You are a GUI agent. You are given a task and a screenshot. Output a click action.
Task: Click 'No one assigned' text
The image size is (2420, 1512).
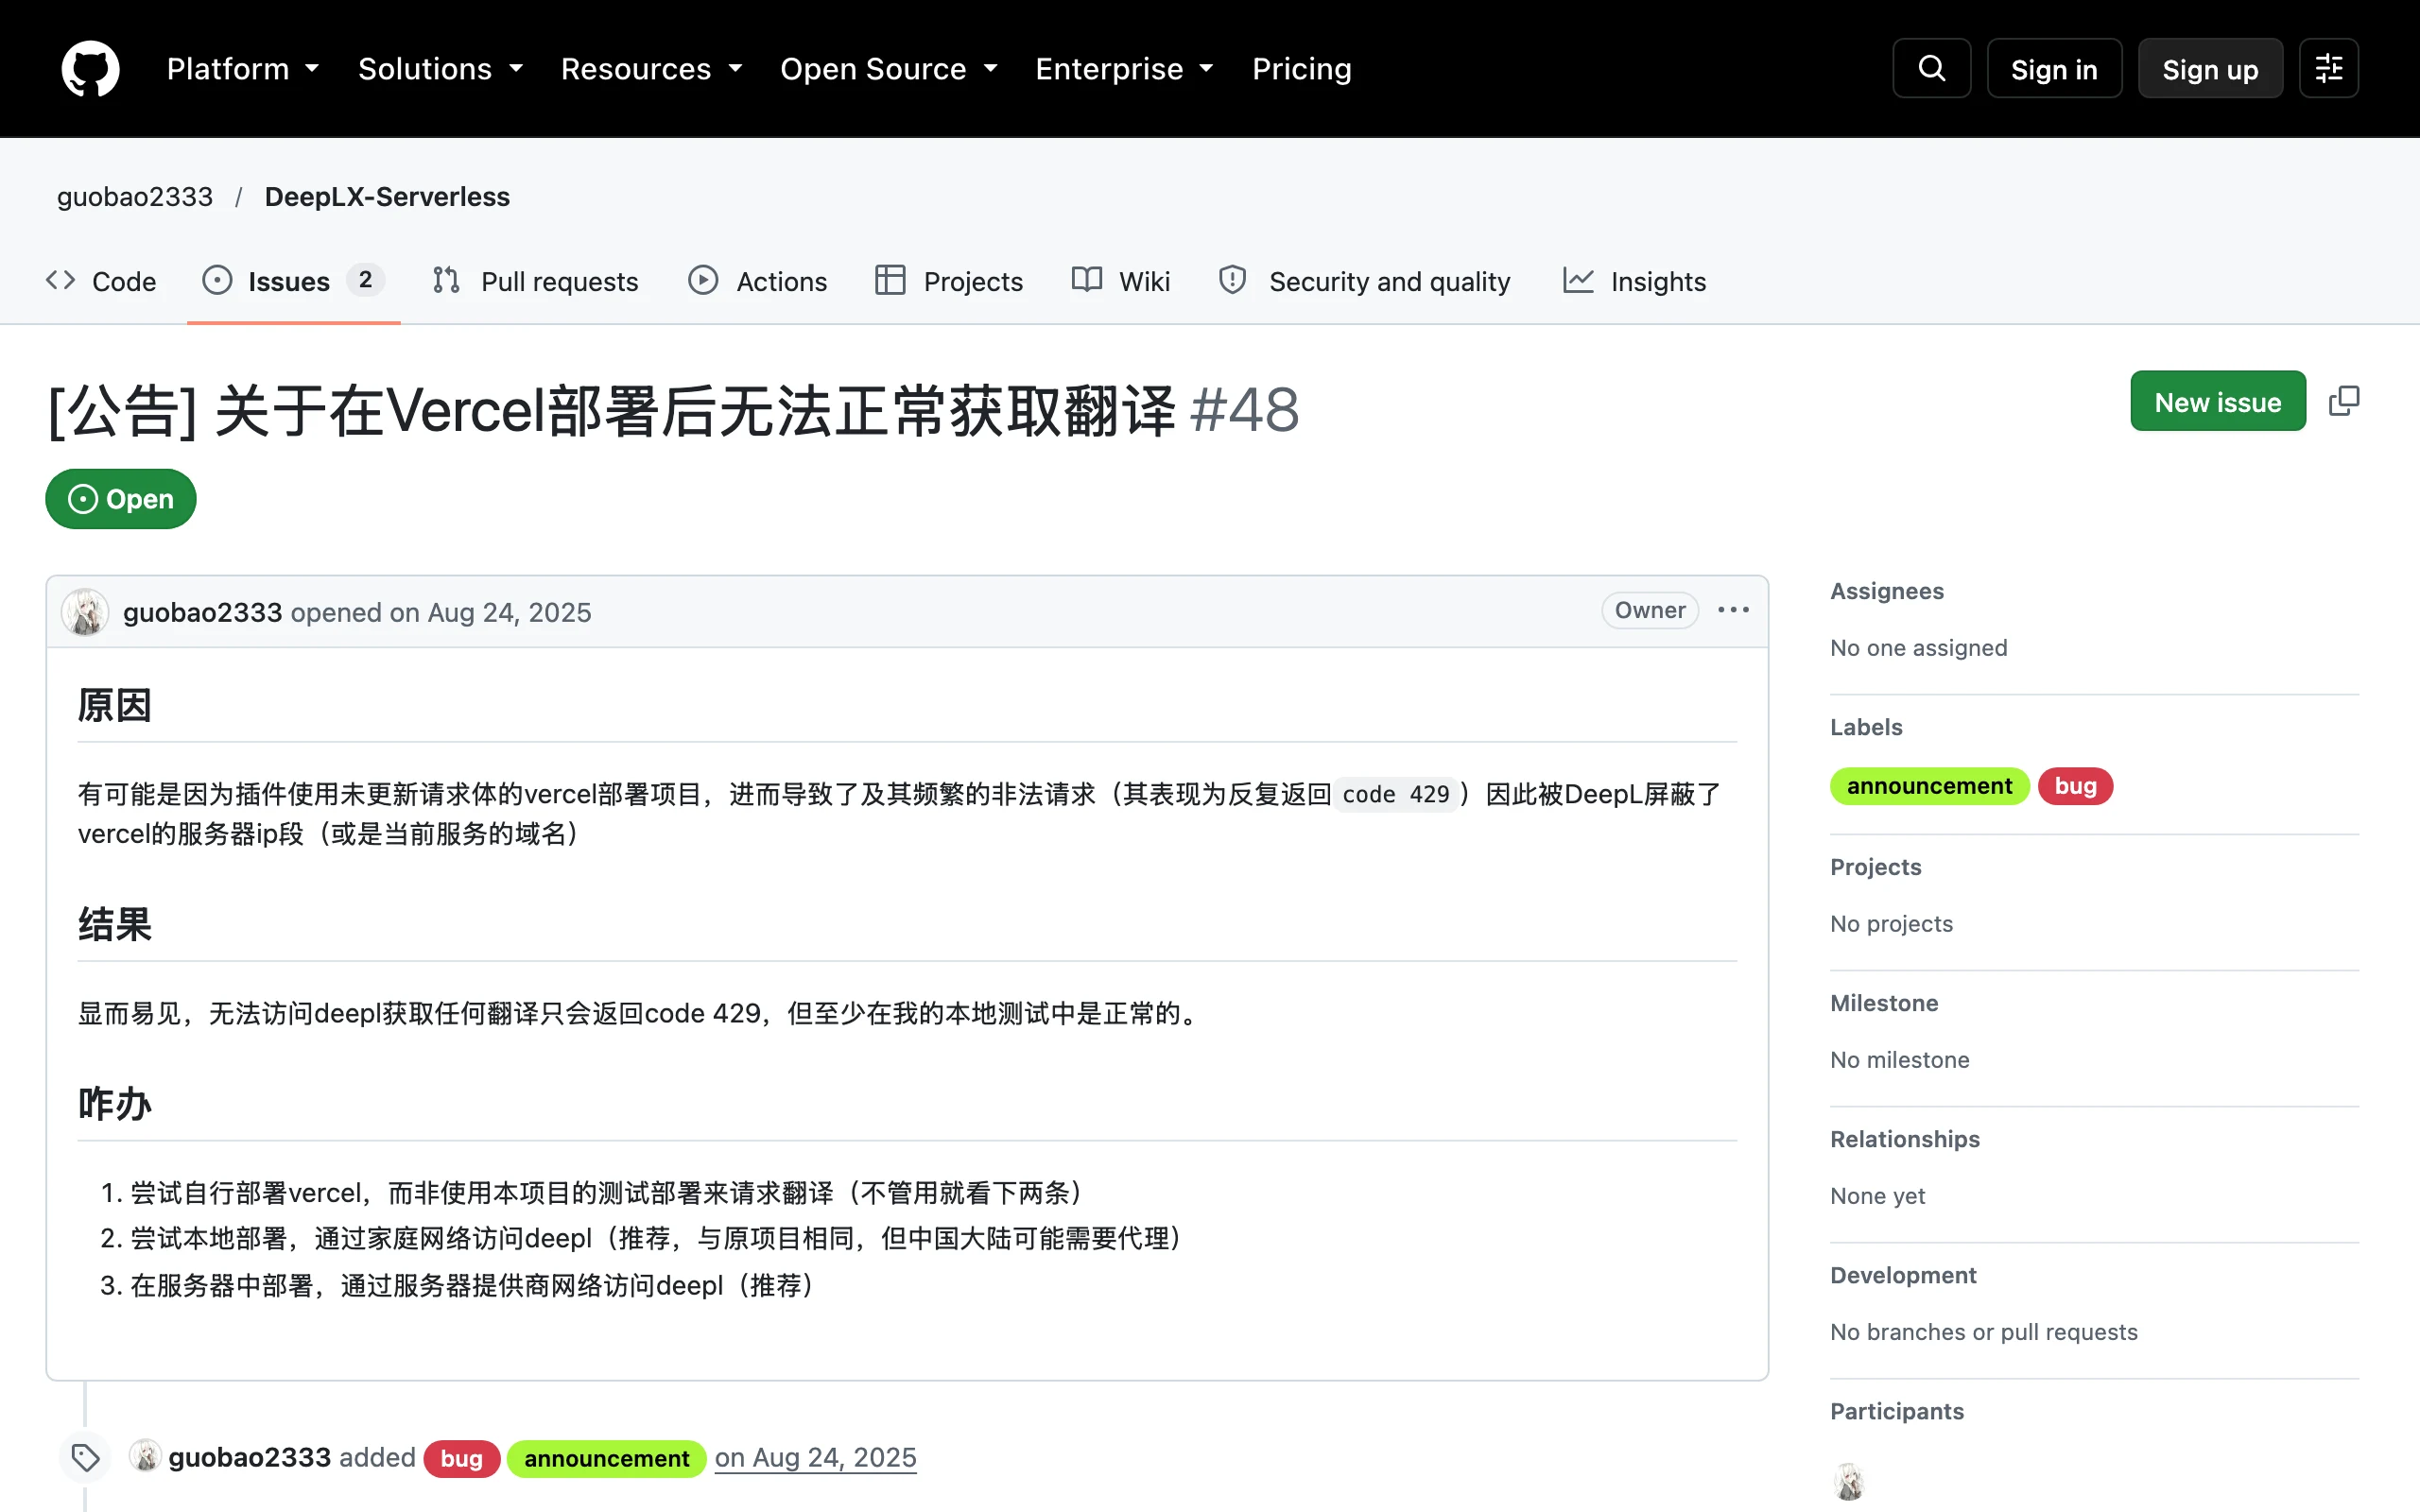1918,648
